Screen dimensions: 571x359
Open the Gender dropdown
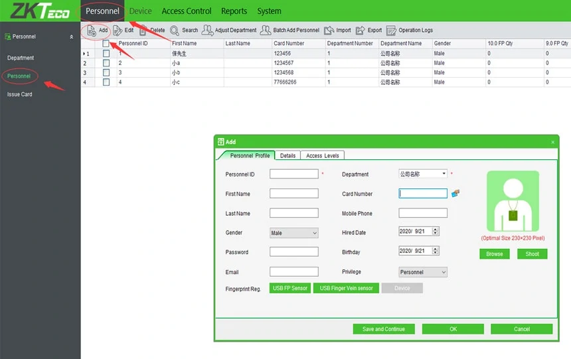coord(294,233)
